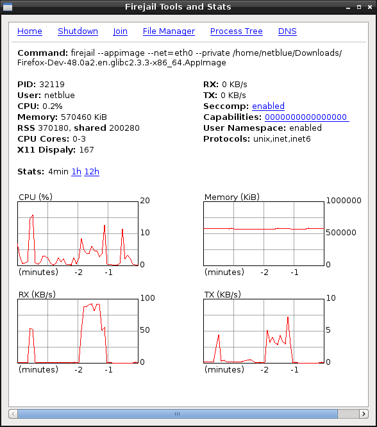Minimize the Firejail Tools window
Viewport: 377px width, 427px height.
point(348,7)
